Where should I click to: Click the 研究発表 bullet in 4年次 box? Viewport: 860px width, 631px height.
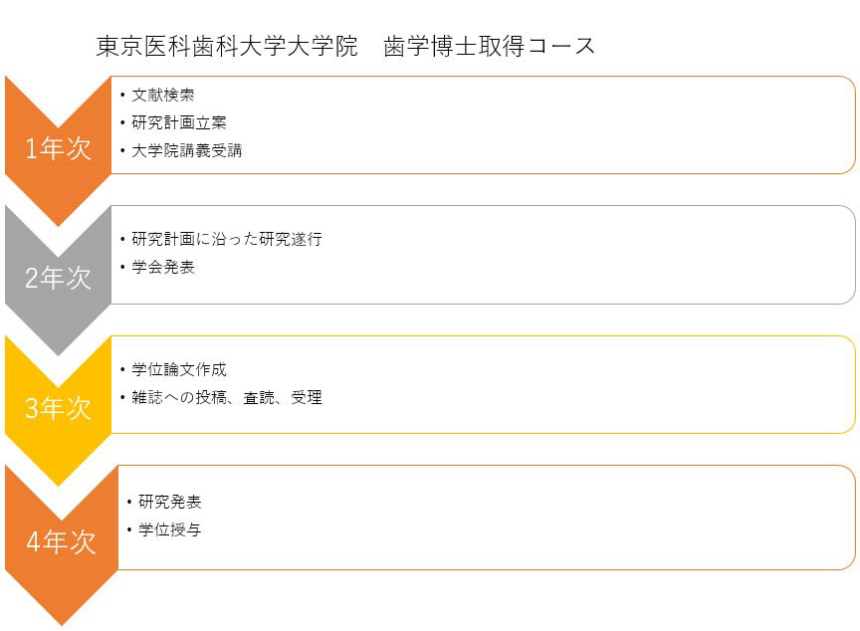(x=170, y=502)
